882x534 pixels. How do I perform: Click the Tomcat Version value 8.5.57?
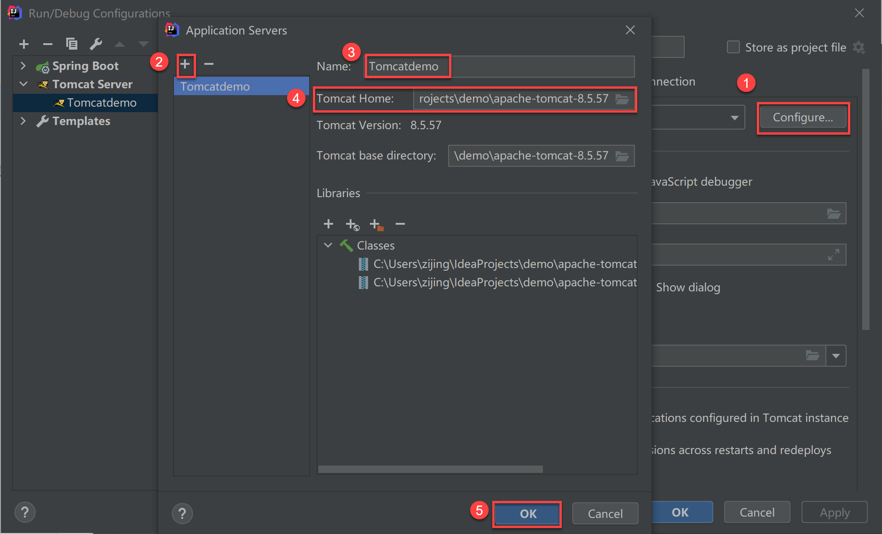point(426,125)
